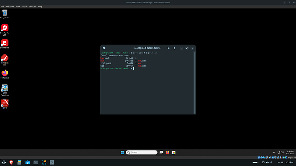Screen dimensions: 296x166
Task: Open the host panel Jul 21 date
Action: tap(280, 163)
